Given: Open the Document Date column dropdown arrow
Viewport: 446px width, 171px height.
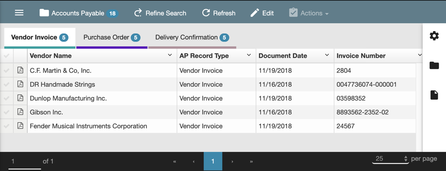Looking at the screenshot, I should pos(327,55).
